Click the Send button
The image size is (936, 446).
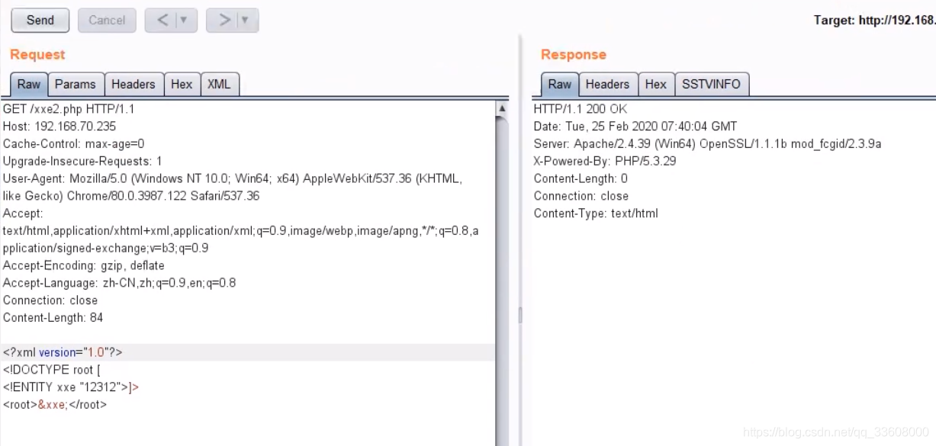click(x=40, y=21)
